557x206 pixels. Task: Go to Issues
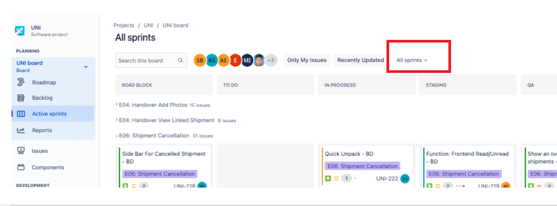click(40, 151)
